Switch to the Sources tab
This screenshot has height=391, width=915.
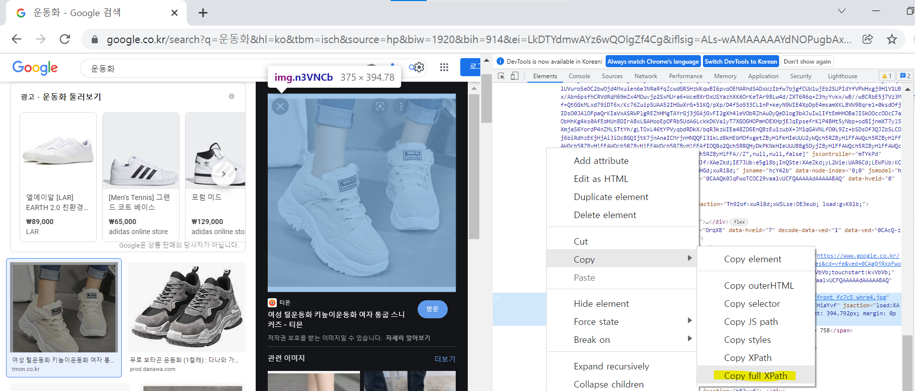[612, 76]
